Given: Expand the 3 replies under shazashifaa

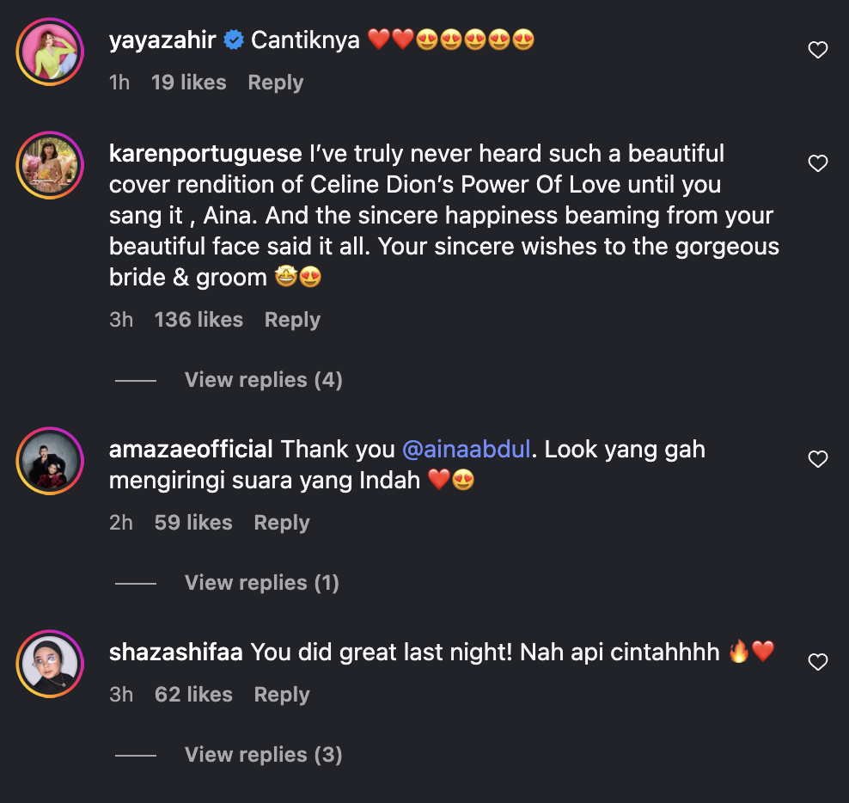Looking at the screenshot, I should coord(263,755).
